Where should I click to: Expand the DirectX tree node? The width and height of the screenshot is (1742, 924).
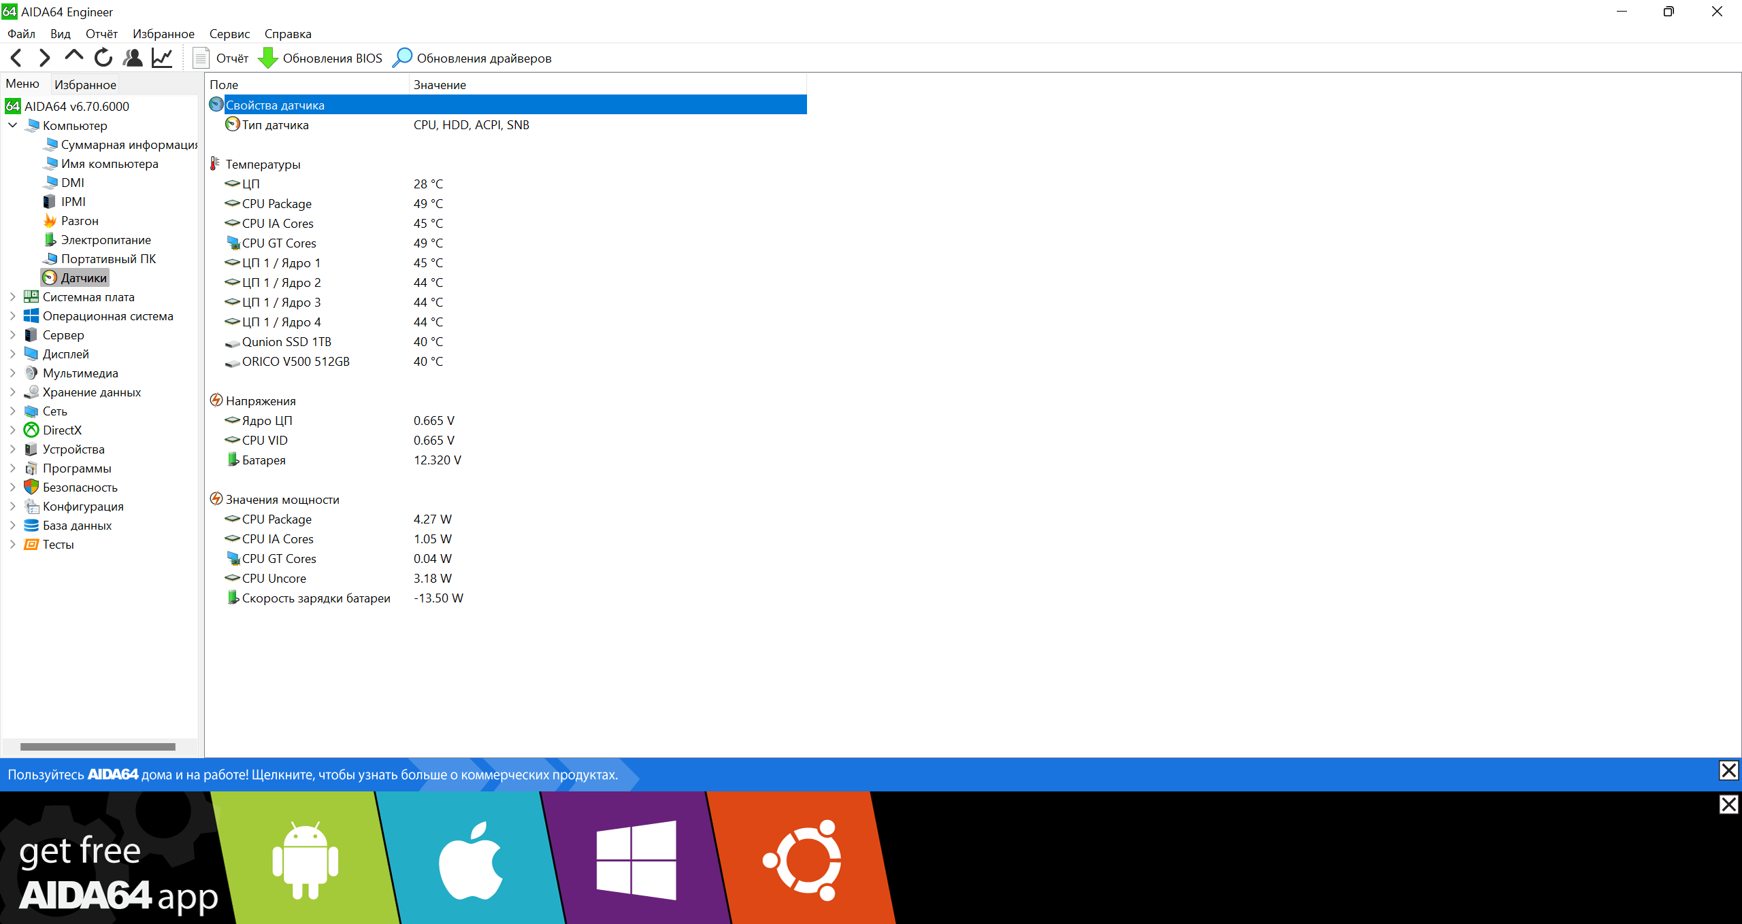click(x=12, y=430)
